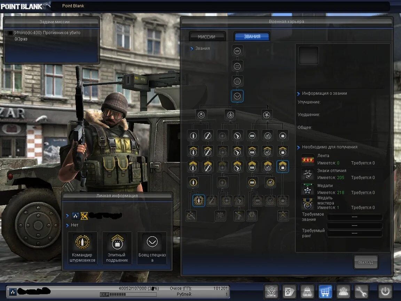
Task: Click the Требуемое звание value field
Action: click(x=354, y=217)
